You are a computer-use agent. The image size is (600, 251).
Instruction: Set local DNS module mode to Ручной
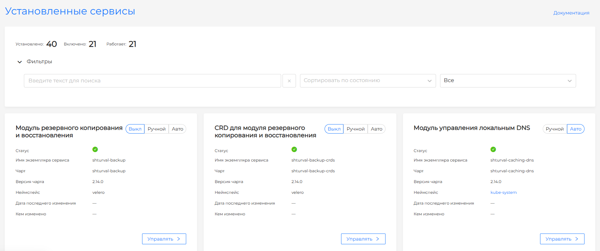[555, 129]
